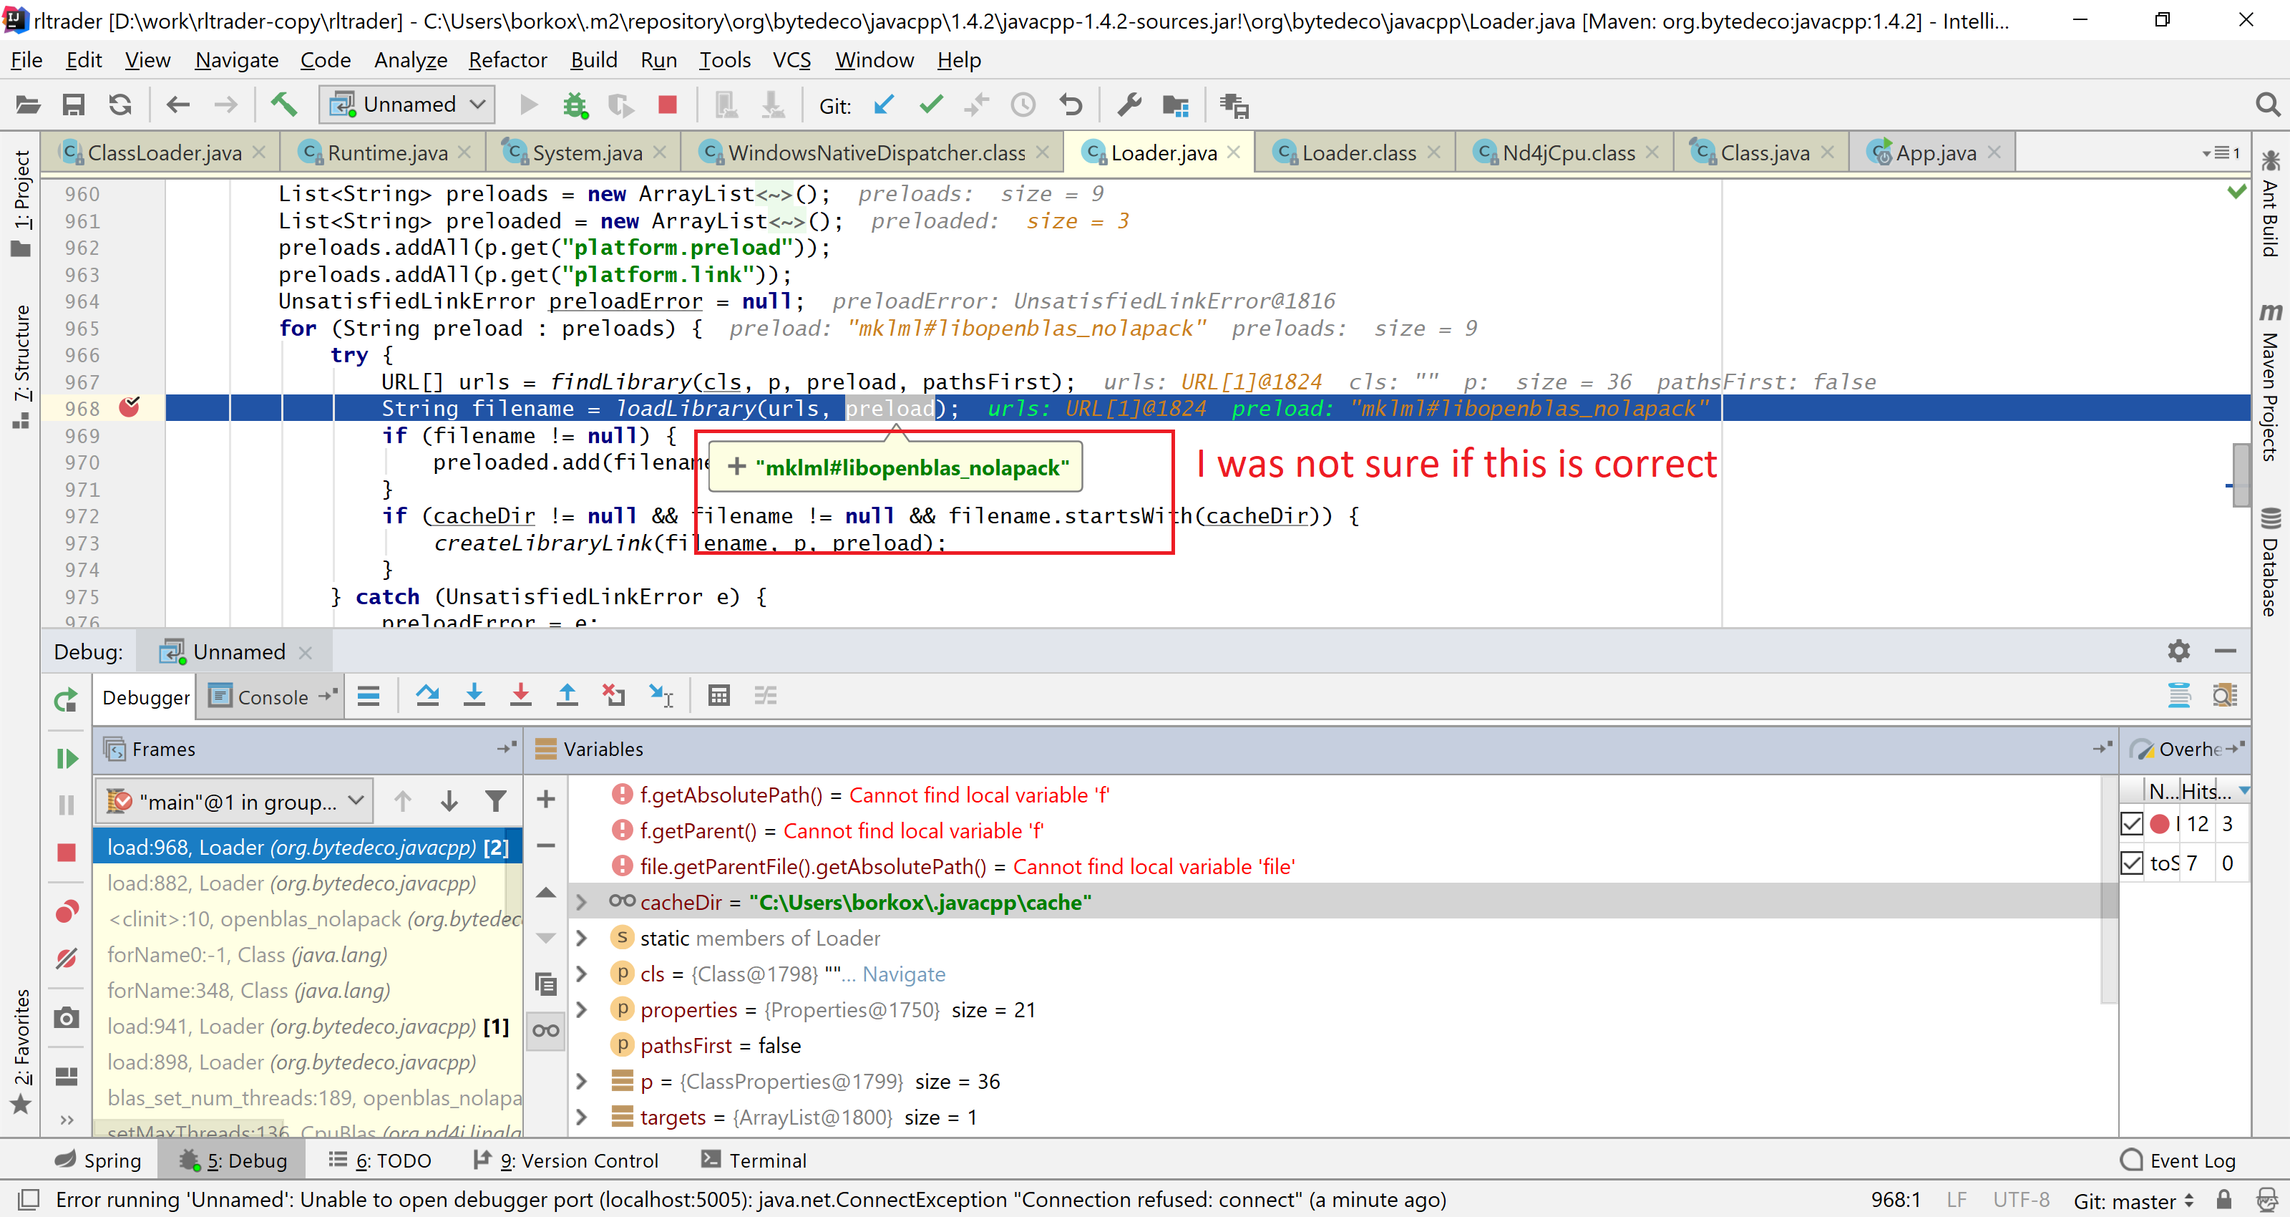2290x1217 pixels.
Task: Click the green Build hammer icon
Action: (283, 106)
